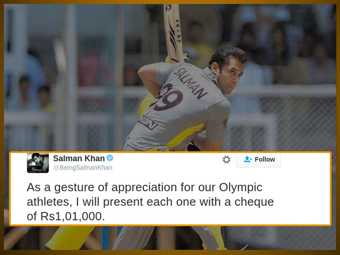Select the word Olympic in the tweet
This screenshot has width=340, height=255.
pos(240,188)
